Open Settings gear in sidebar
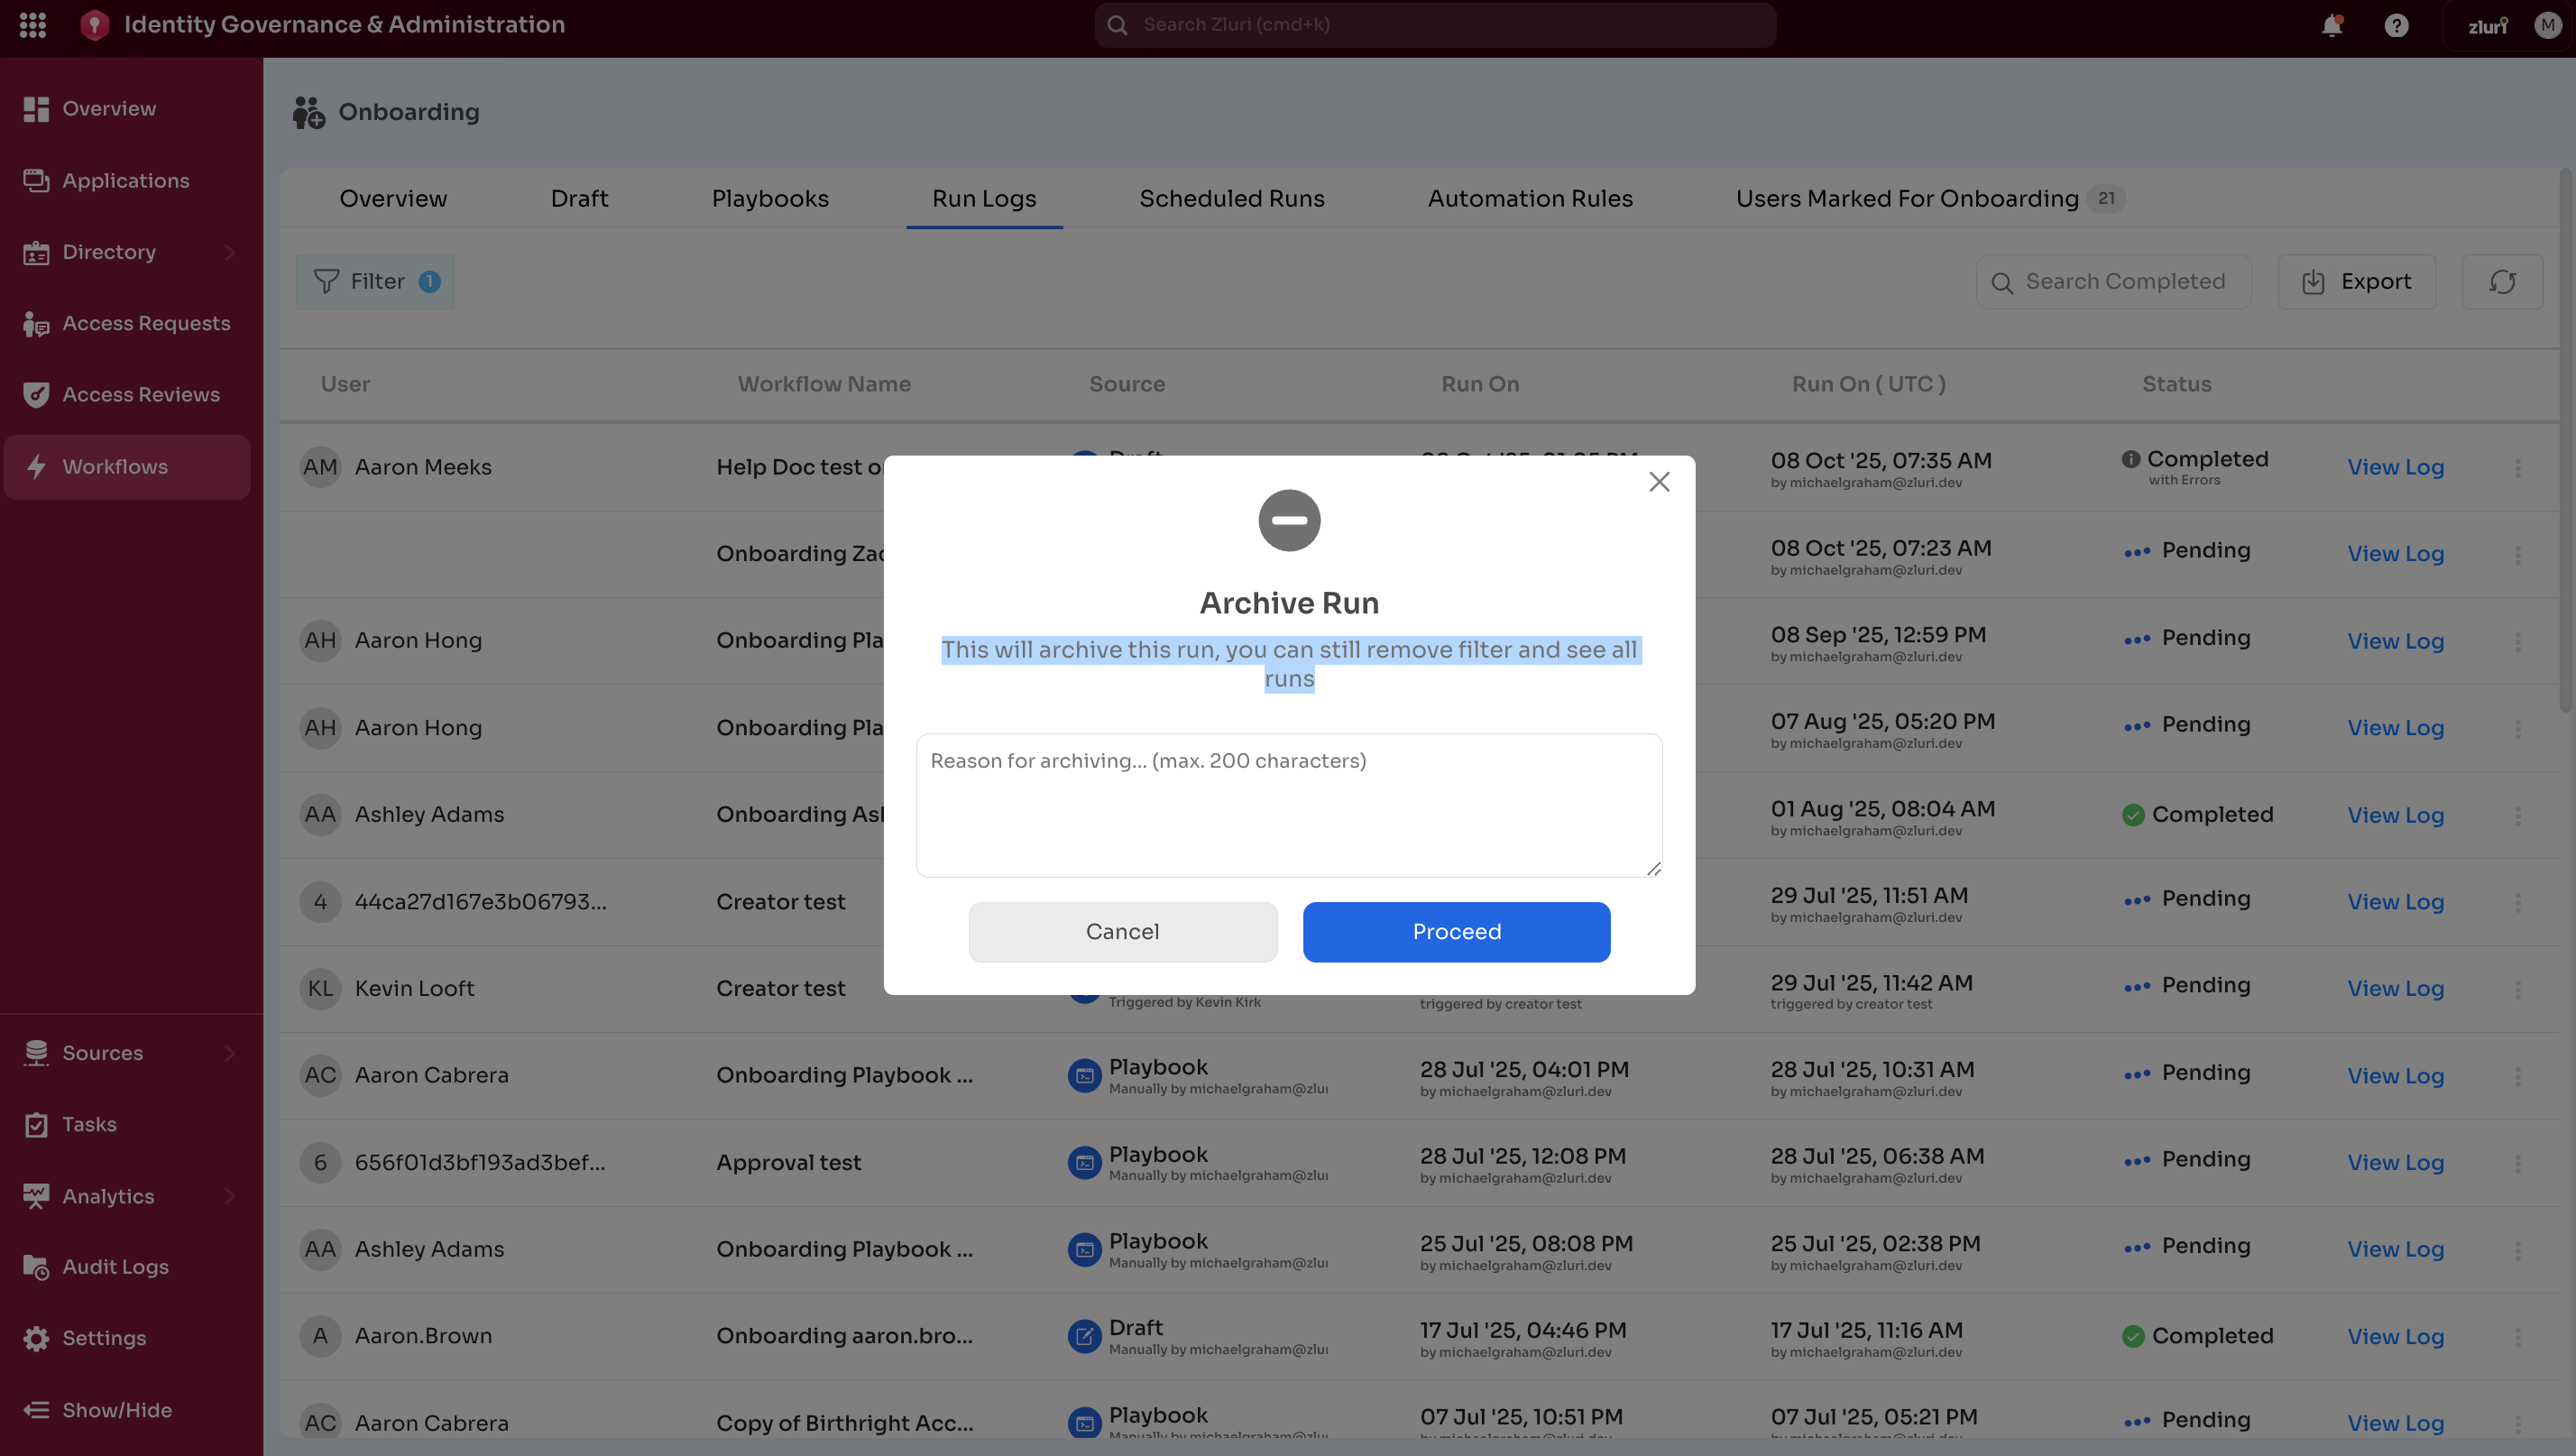This screenshot has width=2576, height=1456. tap(103, 1338)
